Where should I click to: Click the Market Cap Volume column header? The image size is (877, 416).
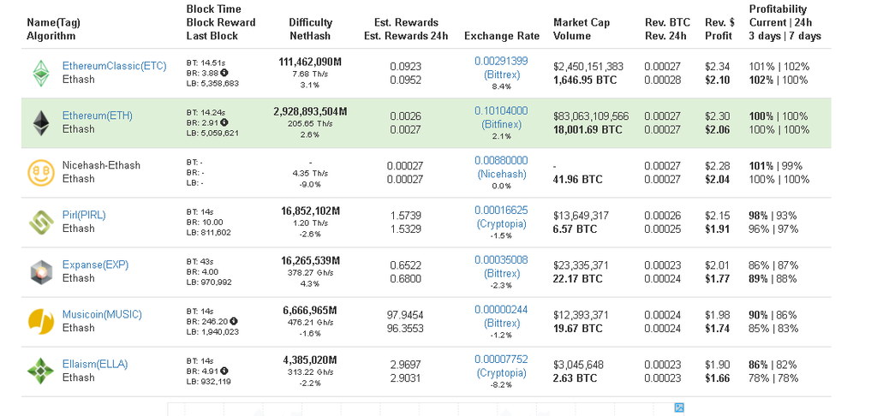coord(582,29)
